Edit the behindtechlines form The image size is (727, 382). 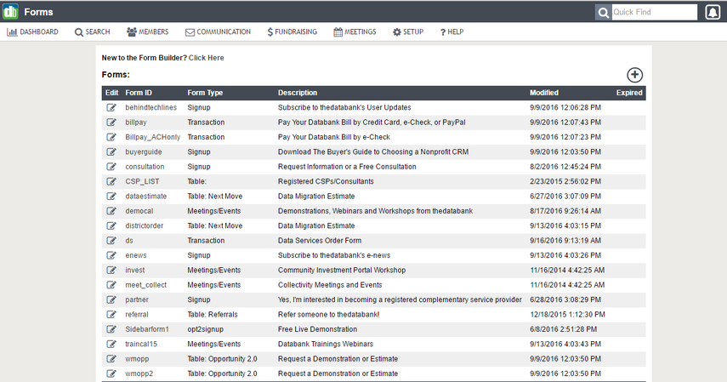[x=111, y=107]
